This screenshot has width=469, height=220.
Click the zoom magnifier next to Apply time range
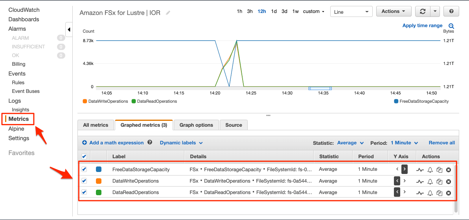[451, 26]
